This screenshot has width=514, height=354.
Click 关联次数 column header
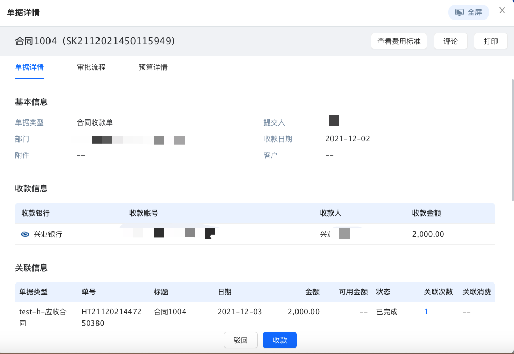coord(438,292)
